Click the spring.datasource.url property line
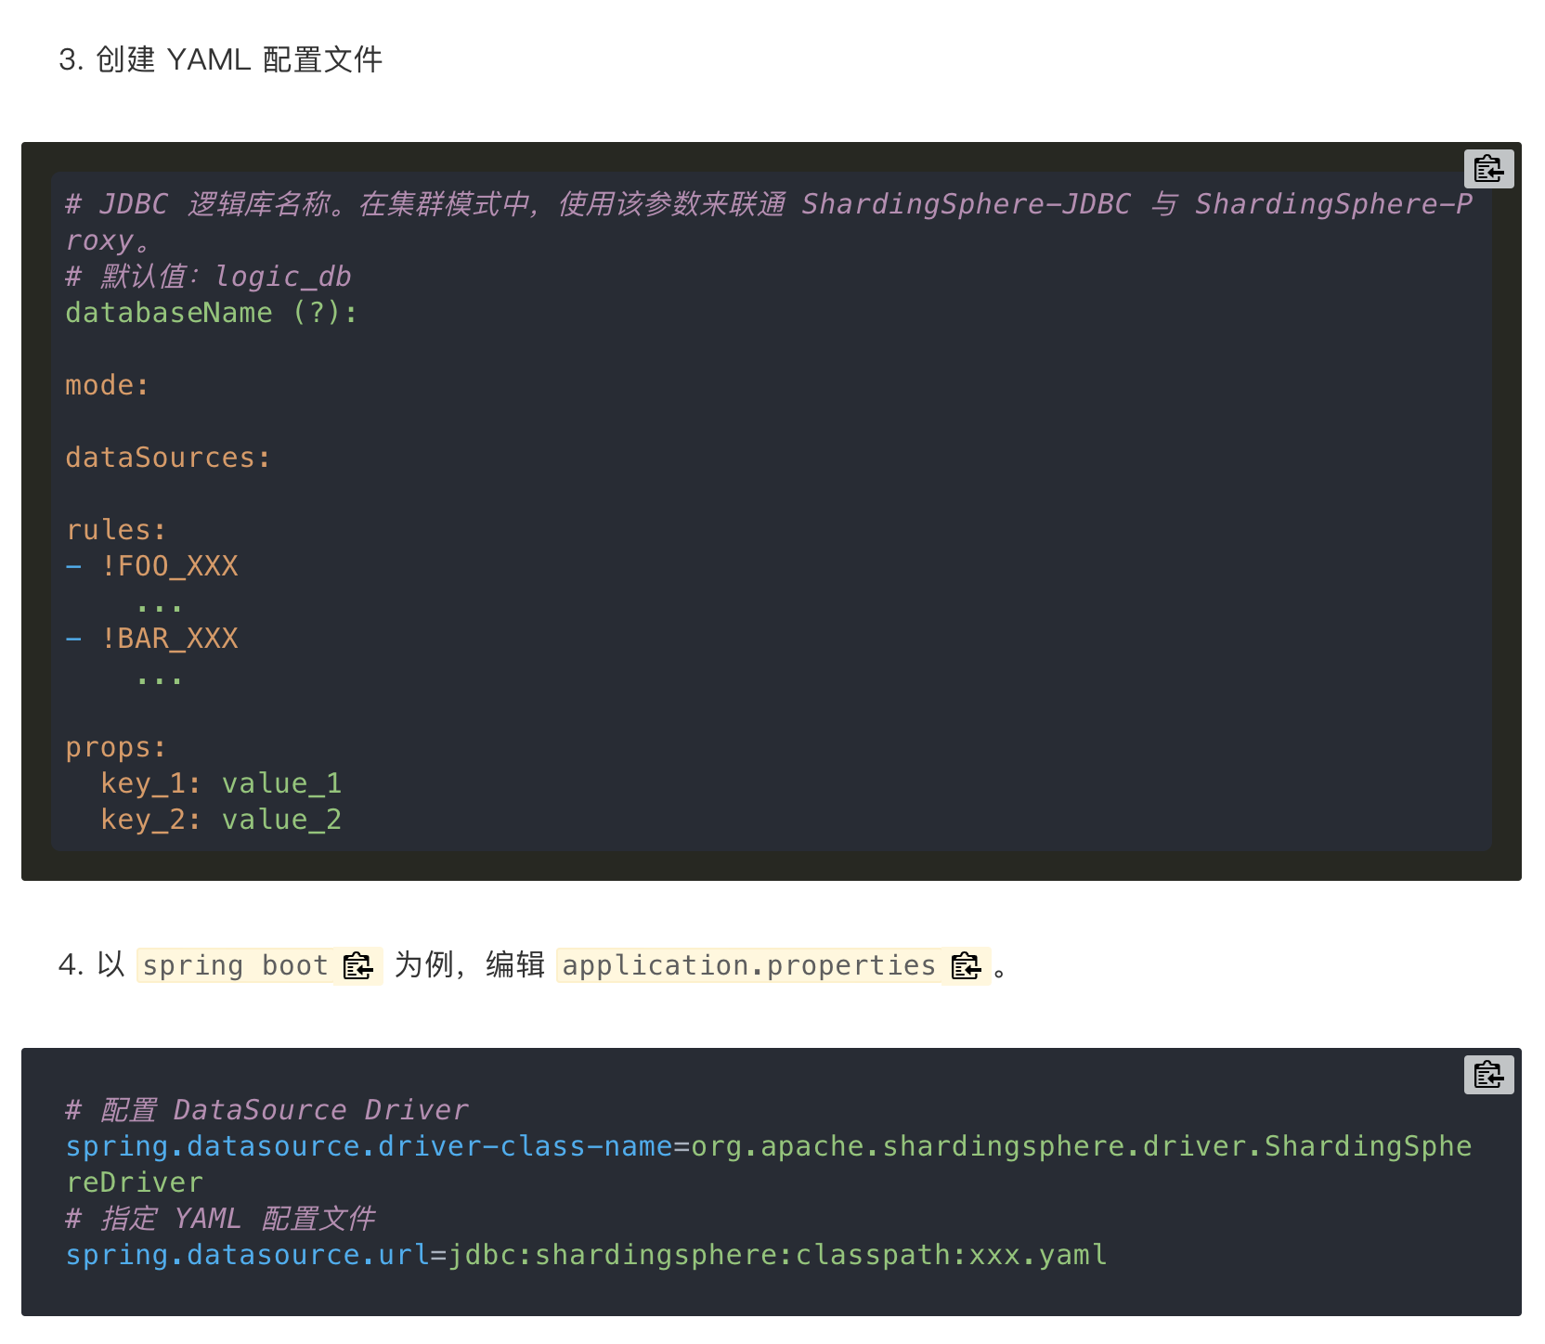1545x1344 pixels. click(x=585, y=1255)
